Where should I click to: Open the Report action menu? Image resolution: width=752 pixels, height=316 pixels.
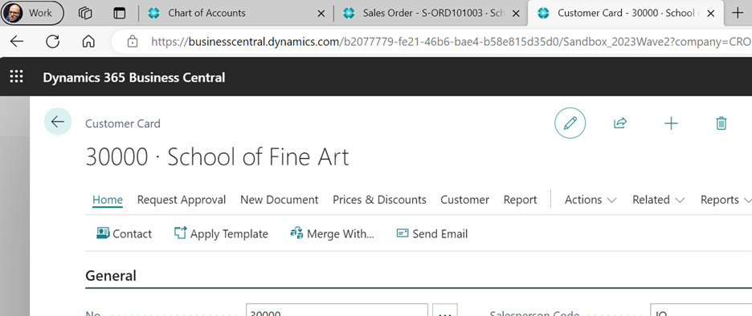[x=521, y=200]
